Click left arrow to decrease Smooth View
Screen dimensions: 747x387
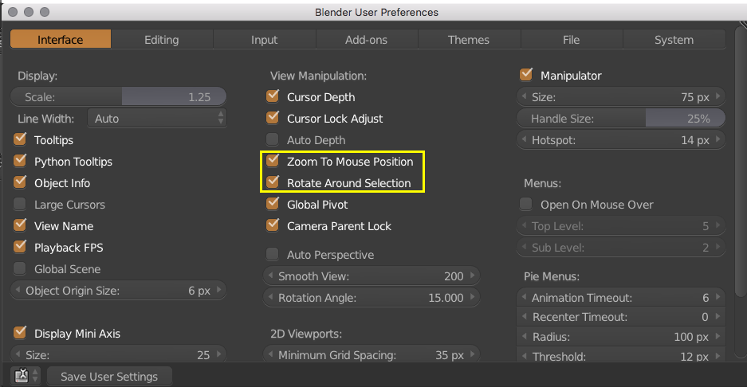[269, 276]
